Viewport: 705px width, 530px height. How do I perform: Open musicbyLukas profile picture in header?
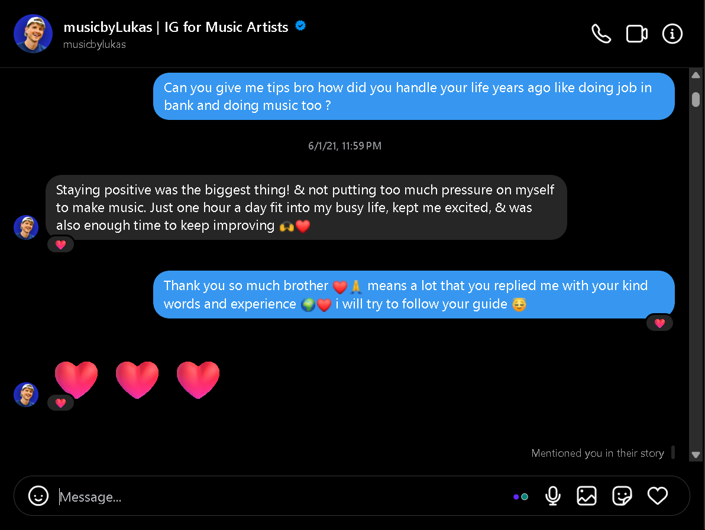[33, 34]
